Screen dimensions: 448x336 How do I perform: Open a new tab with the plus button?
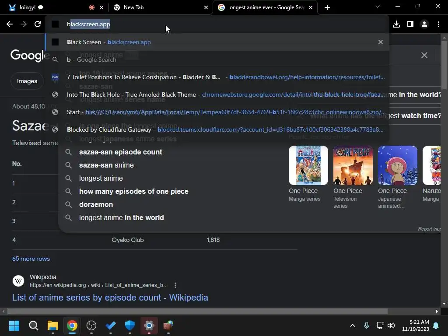click(x=327, y=7)
